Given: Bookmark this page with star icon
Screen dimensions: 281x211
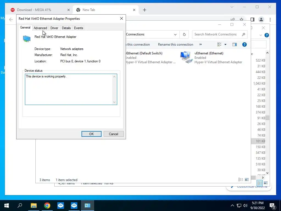Looking at the screenshot, I should coord(241,19).
